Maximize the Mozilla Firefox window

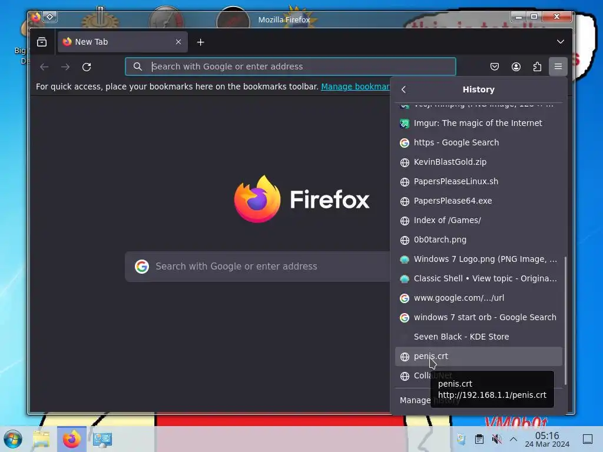(534, 16)
